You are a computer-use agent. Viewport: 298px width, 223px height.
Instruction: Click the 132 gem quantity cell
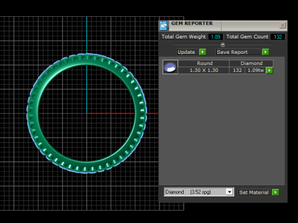[237, 70]
